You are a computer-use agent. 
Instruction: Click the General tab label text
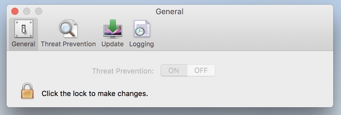tap(23, 44)
